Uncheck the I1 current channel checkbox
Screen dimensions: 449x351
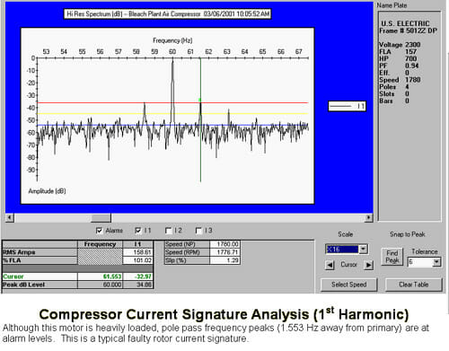pos(138,231)
